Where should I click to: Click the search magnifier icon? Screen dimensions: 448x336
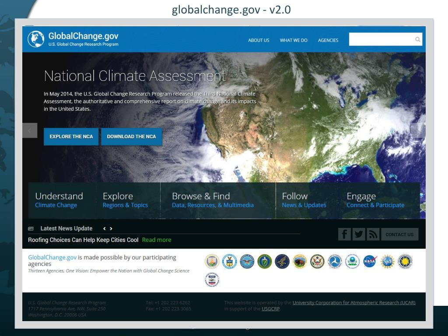click(x=418, y=39)
